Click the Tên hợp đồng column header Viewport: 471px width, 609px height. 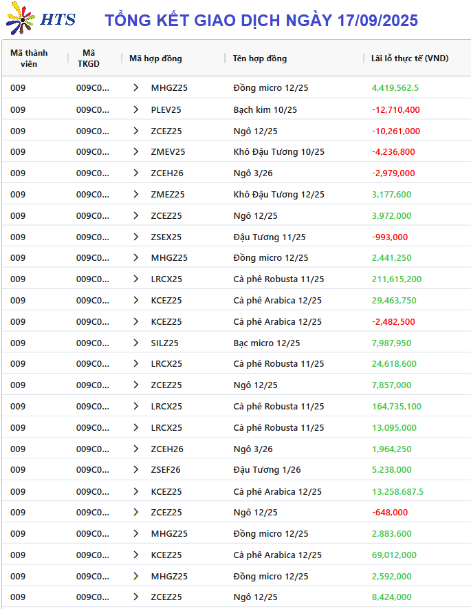pyautogui.click(x=260, y=58)
